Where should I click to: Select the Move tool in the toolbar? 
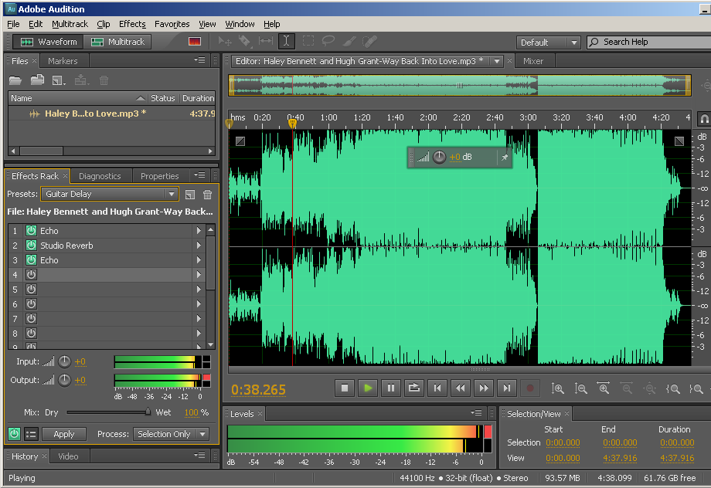point(225,42)
